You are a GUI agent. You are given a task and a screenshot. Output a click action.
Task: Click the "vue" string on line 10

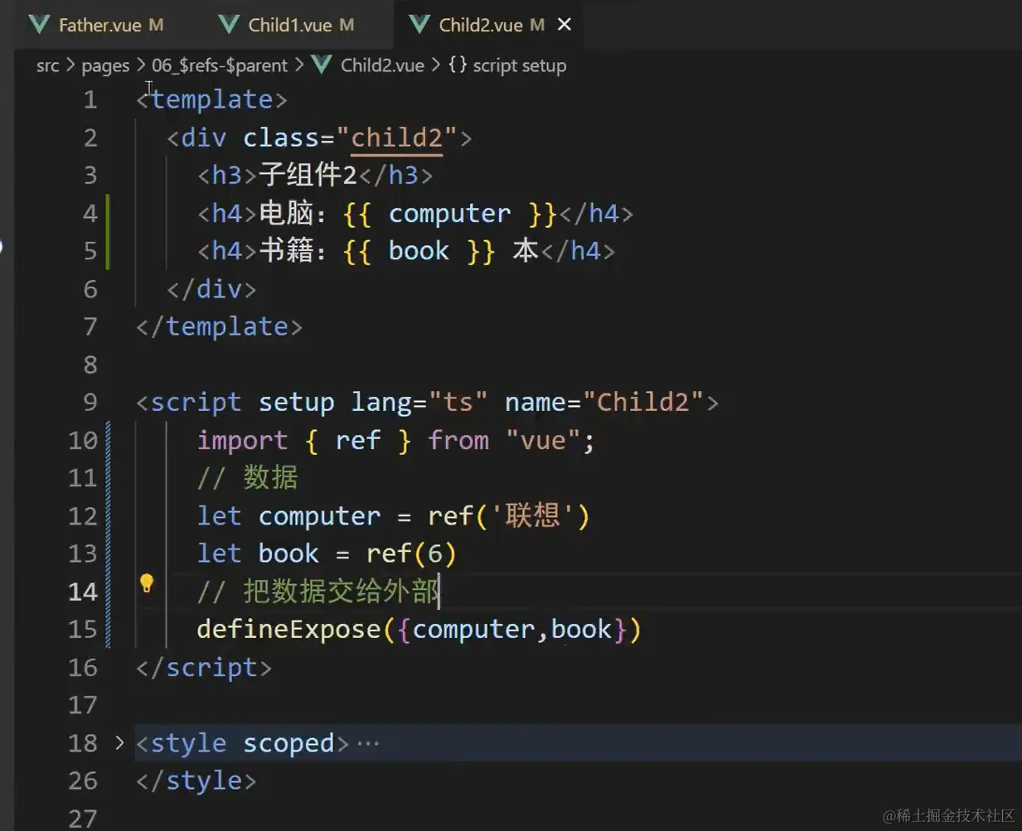pos(543,441)
